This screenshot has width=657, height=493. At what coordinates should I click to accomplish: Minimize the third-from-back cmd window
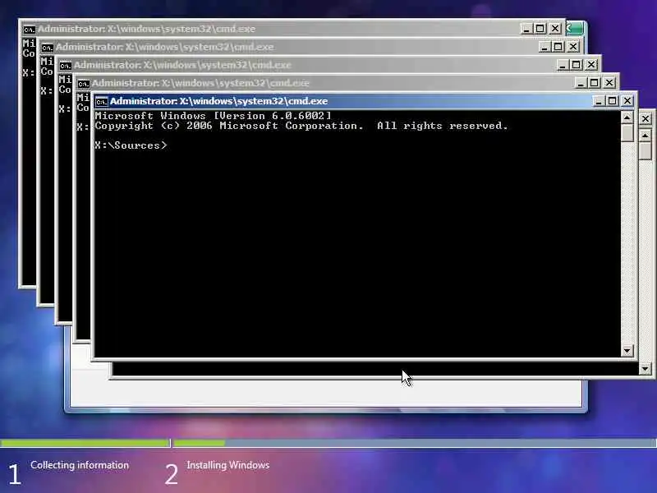563,65
